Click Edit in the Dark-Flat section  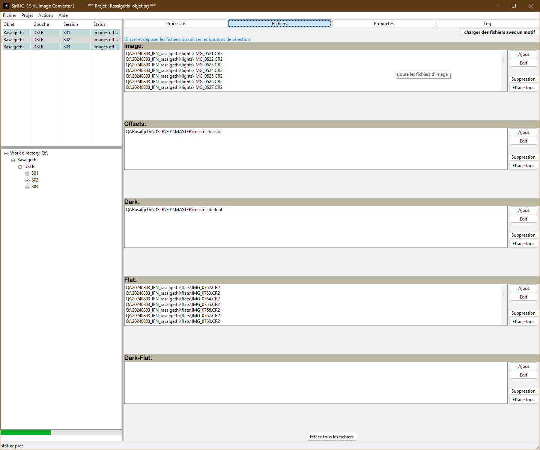[523, 375]
